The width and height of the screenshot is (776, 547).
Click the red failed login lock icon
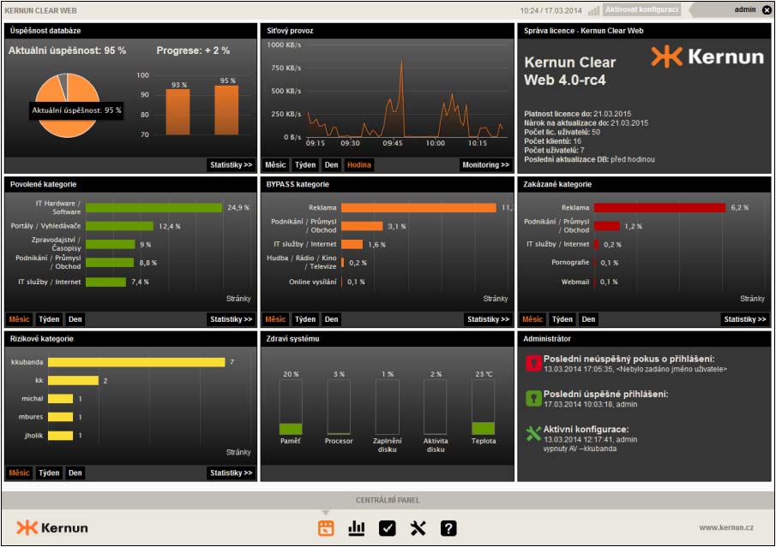[533, 364]
